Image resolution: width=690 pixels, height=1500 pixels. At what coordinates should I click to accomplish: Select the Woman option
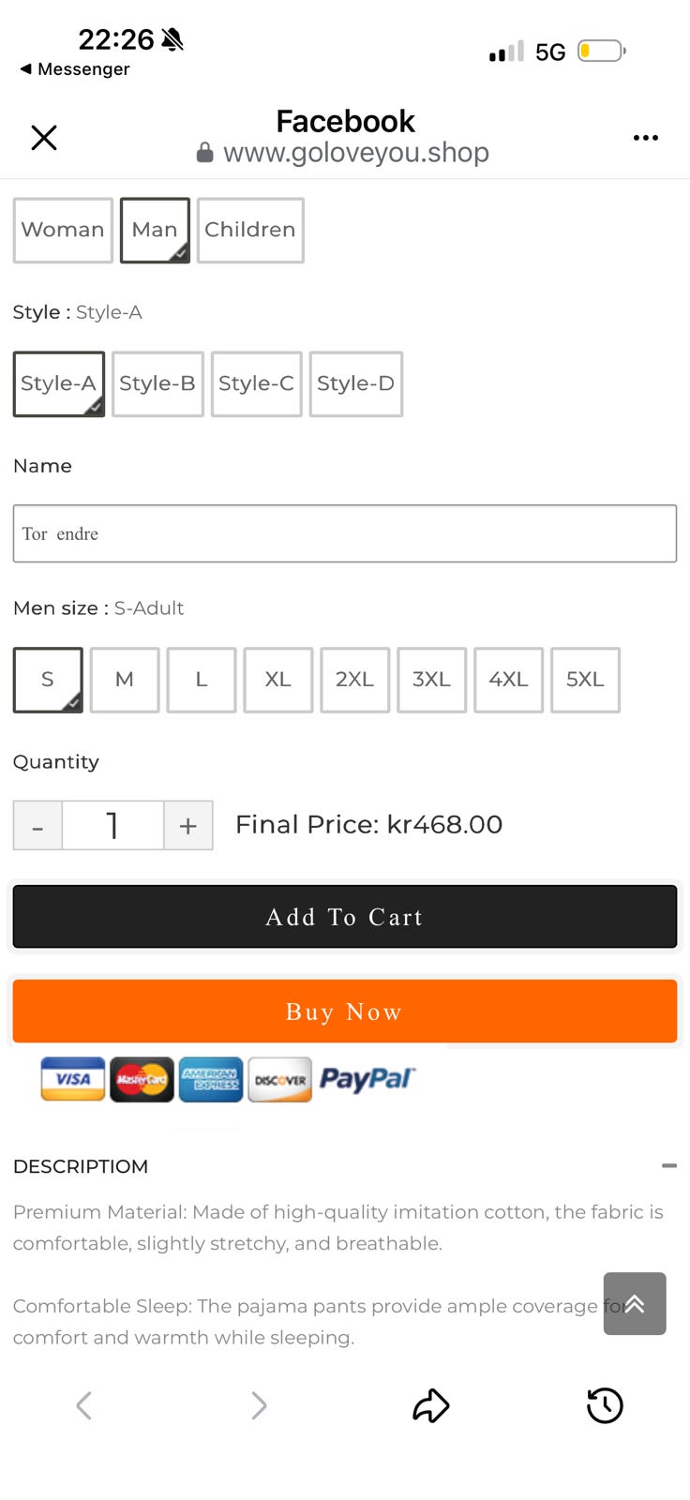[x=63, y=230]
